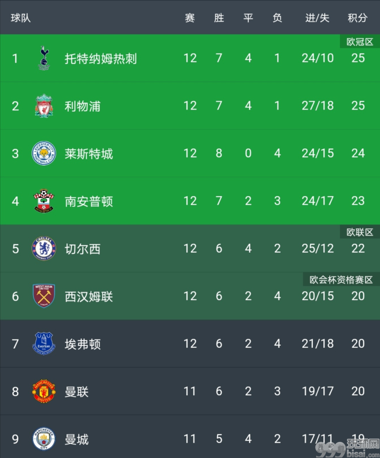Open team name 托特纳姆热刺

101,59
